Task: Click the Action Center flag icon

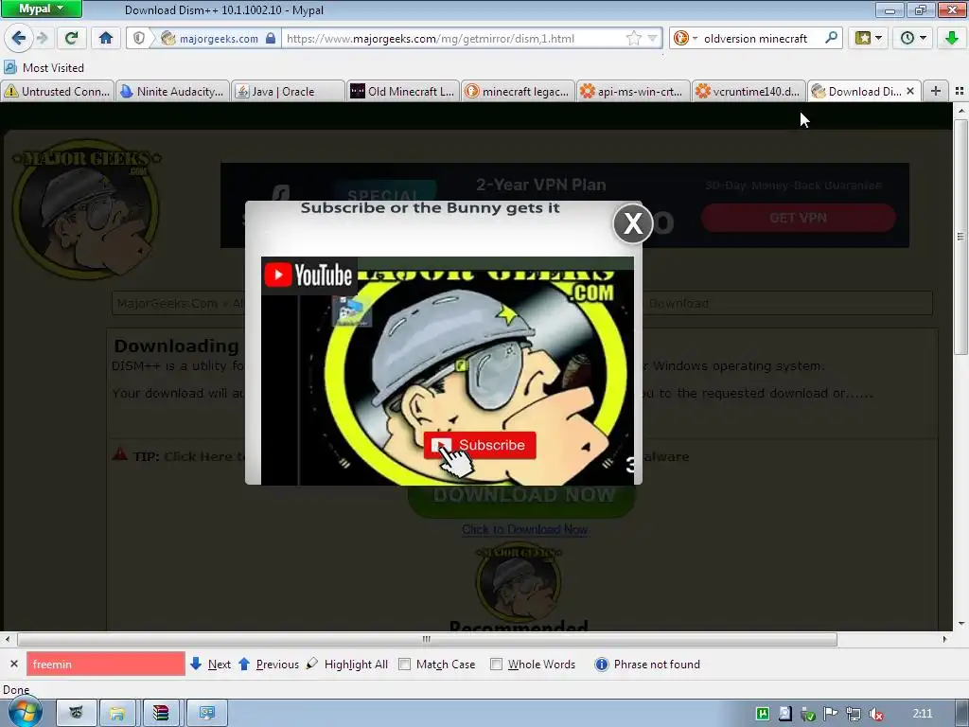Action: 831,714
